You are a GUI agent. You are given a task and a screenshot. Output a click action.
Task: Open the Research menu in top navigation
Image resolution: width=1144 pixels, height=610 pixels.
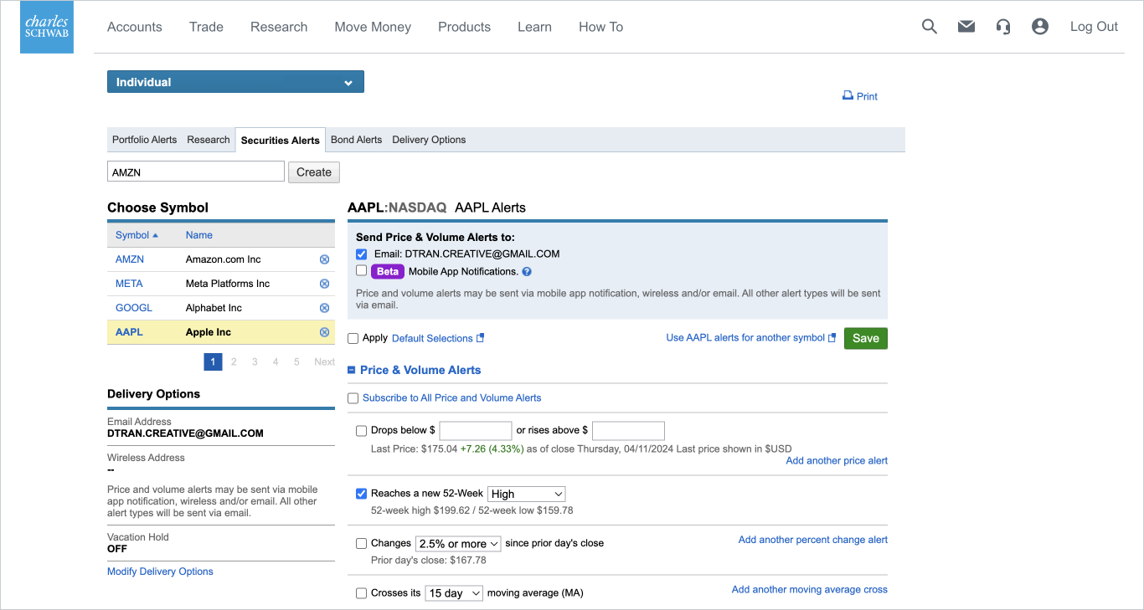(x=279, y=27)
